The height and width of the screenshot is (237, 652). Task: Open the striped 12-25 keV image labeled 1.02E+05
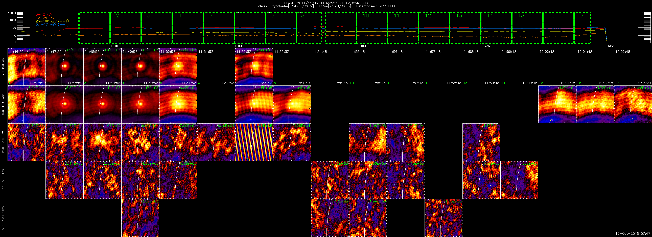pos(254,142)
